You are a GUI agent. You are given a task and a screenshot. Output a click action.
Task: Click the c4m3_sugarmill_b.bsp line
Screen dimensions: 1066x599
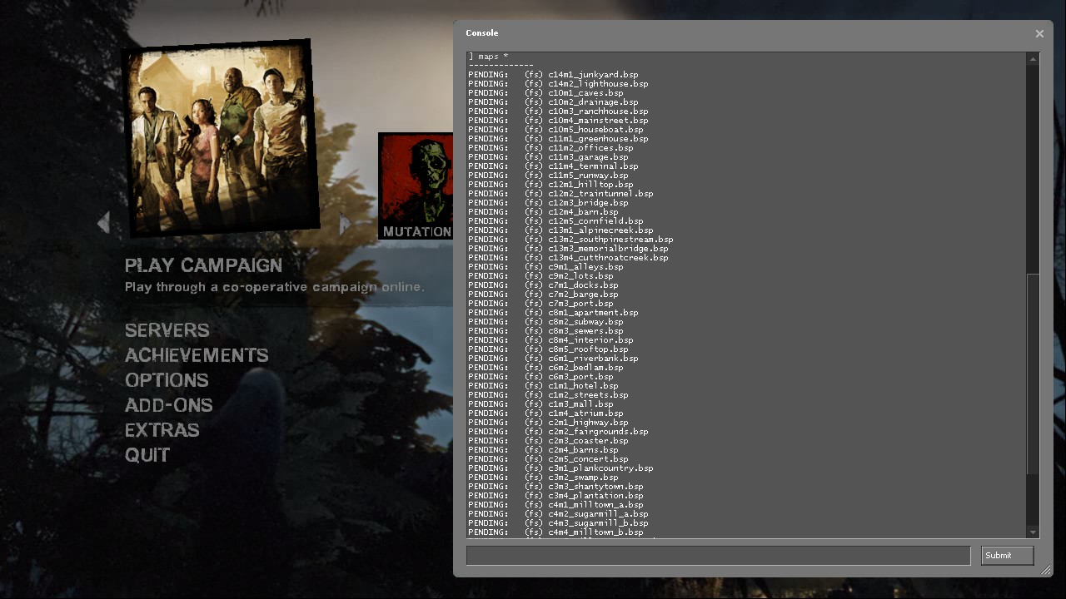(x=558, y=523)
